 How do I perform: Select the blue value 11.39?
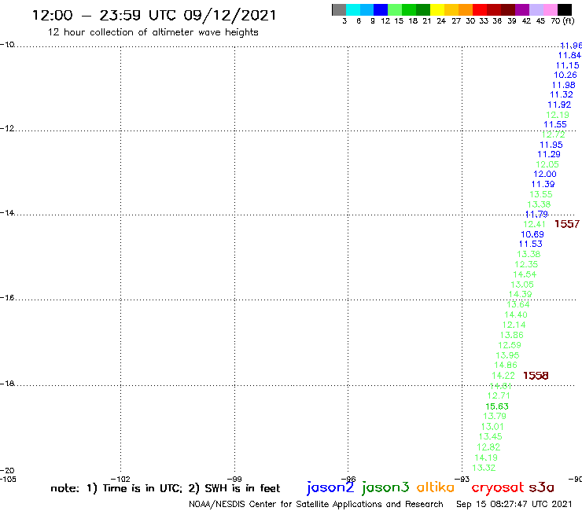543,184
